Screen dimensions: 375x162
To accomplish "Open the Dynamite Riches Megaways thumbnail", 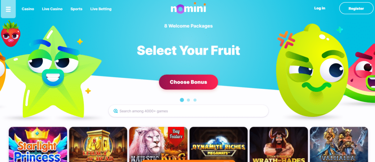I will pyautogui.click(x=219, y=144).
